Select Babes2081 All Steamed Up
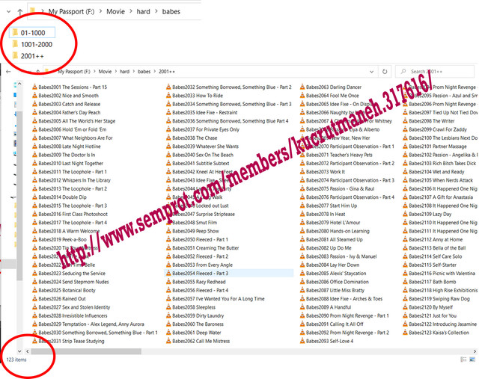This screenshot has width=479, height=379. [332, 239]
